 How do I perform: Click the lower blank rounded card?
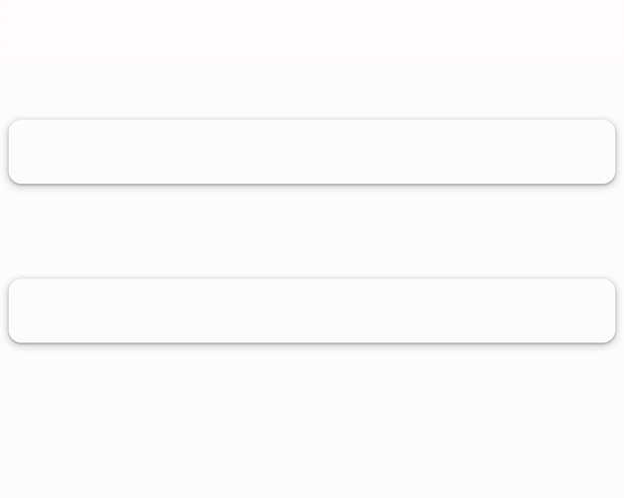point(312,310)
